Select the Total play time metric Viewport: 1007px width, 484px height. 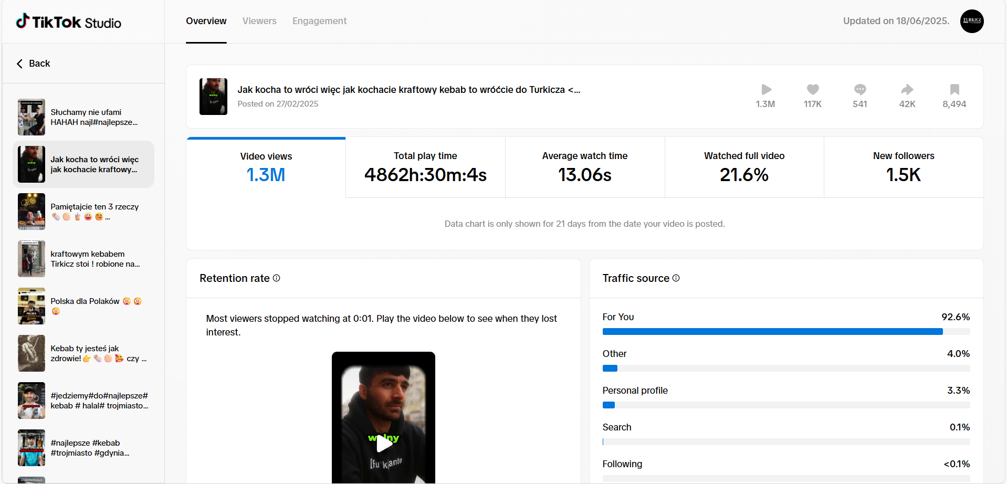pyautogui.click(x=425, y=167)
